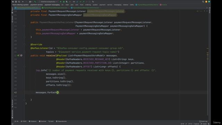Open the 4 spaces indent settings
Image resolution: width=222 pixels, height=125 pixels.
(196, 124)
